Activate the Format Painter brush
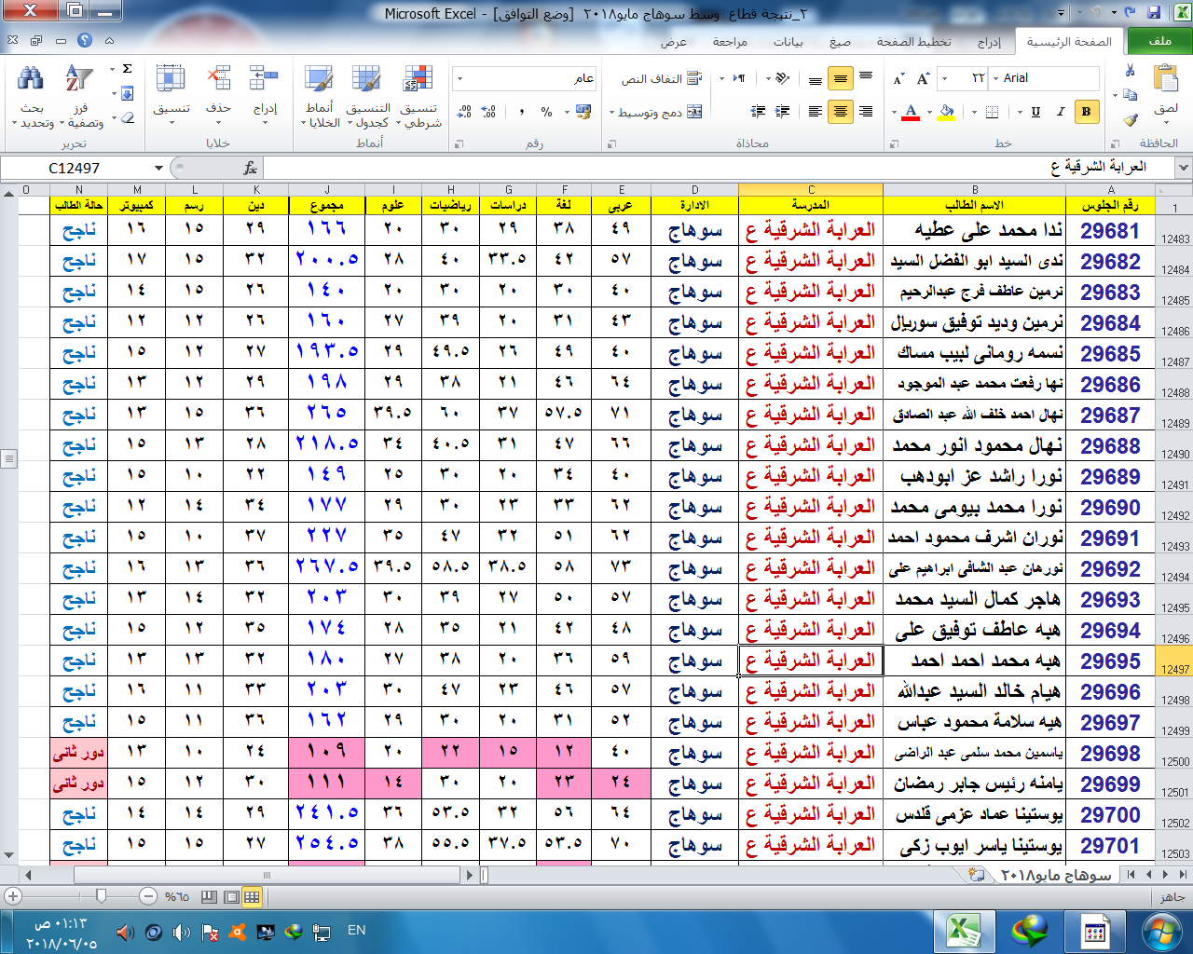Screen dimensions: 1193x954 click(1130, 119)
